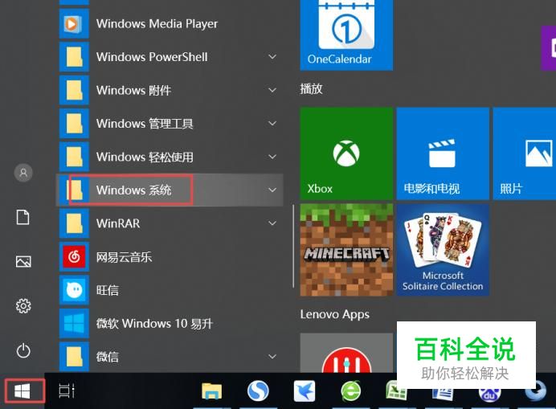The image size is (556, 409).
Task: Open File Explorer from the taskbar
Action: click(x=211, y=391)
